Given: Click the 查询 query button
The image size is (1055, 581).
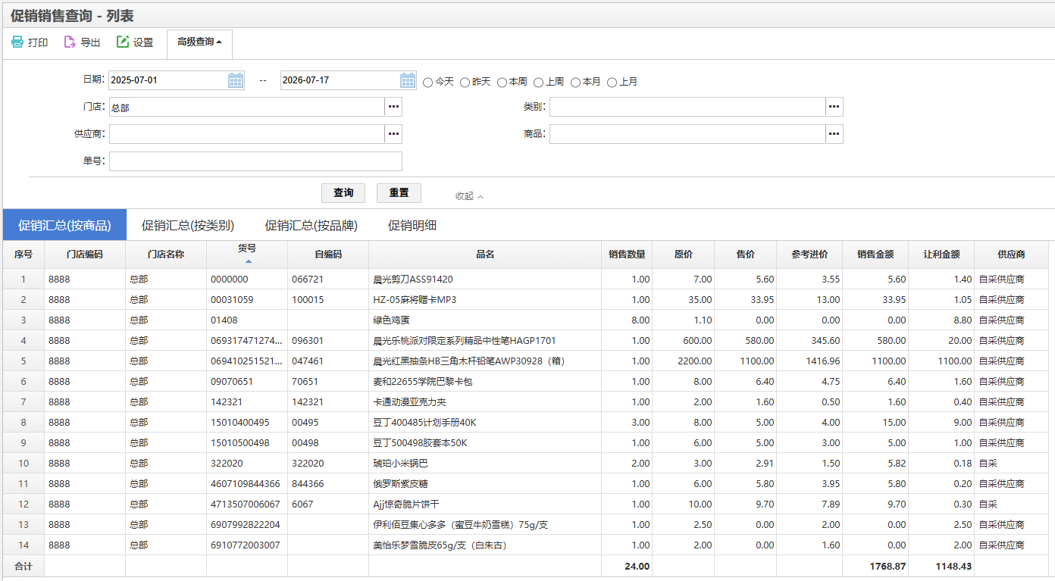Looking at the screenshot, I should click(x=343, y=193).
